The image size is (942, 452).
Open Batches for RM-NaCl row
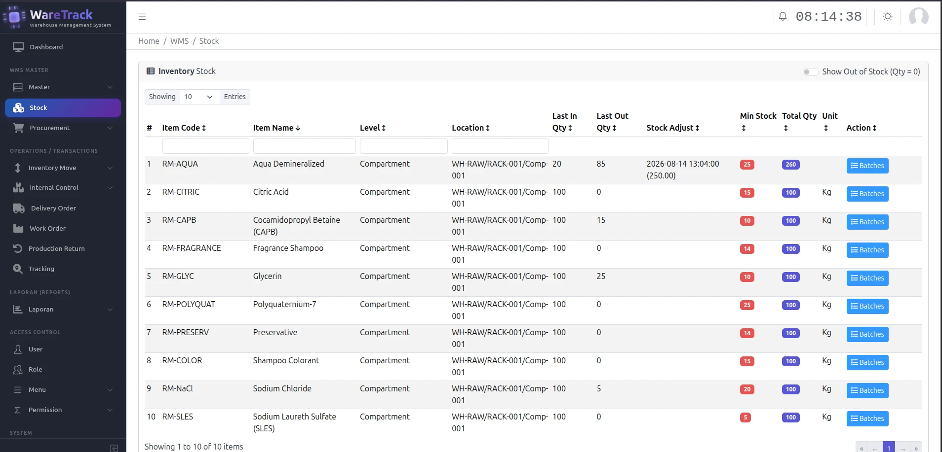(867, 390)
